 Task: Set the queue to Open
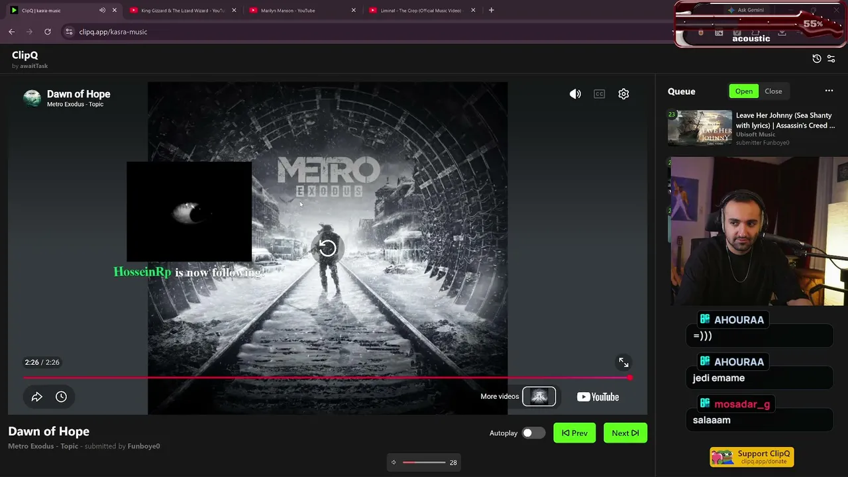pyautogui.click(x=744, y=91)
